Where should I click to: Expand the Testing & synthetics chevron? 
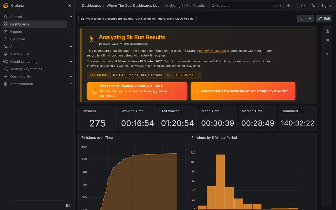pos(71,69)
